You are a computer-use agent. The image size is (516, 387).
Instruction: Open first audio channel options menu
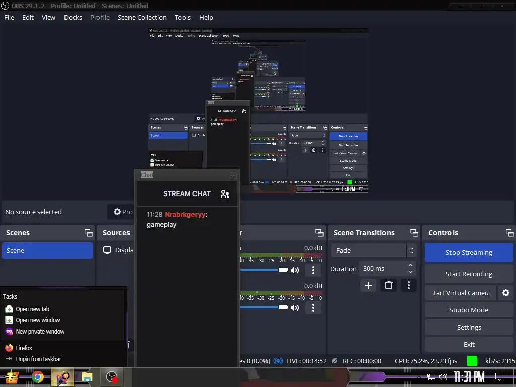313,270
